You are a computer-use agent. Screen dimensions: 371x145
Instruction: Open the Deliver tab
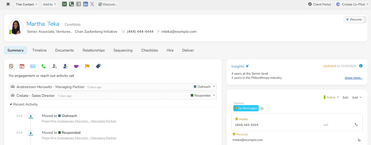pos(188,50)
